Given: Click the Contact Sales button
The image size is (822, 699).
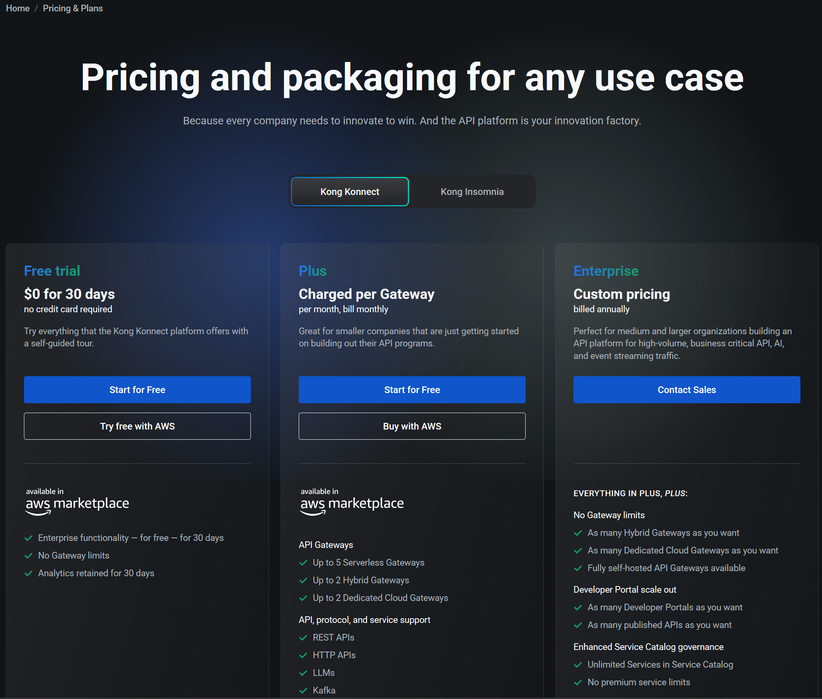Looking at the screenshot, I should [687, 390].
